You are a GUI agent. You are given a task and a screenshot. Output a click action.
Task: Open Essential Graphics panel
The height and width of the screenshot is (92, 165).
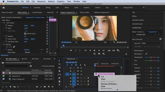(138, 20)
